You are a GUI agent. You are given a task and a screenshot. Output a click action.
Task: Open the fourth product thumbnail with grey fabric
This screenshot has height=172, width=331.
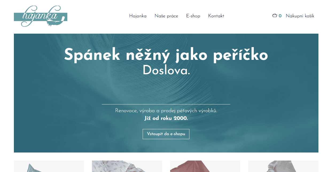click(x=283, y=166)
